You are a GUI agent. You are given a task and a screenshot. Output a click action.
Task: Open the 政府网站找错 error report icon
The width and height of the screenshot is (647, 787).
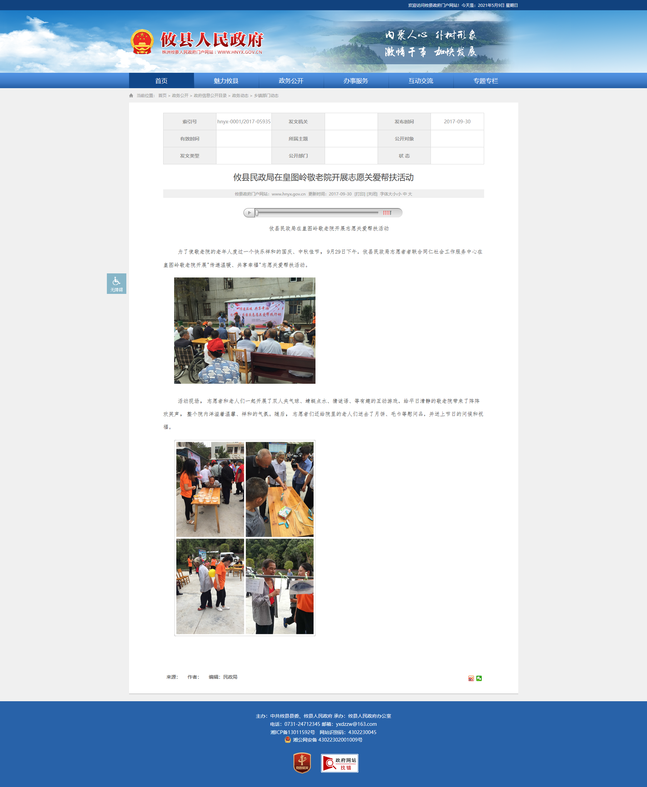tap(339, 763)
